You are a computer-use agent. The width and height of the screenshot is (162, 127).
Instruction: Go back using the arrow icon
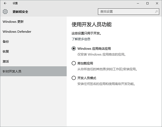pos(5,3)
